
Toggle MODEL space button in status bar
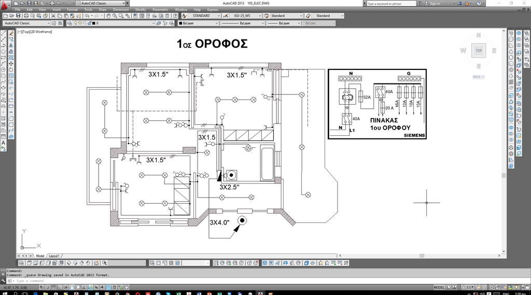click(x=439, y=287)
